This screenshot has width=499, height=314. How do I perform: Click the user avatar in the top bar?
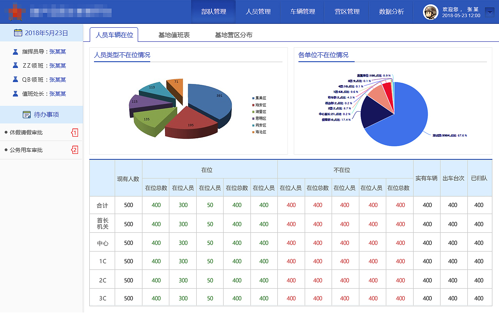pos(430,12)
